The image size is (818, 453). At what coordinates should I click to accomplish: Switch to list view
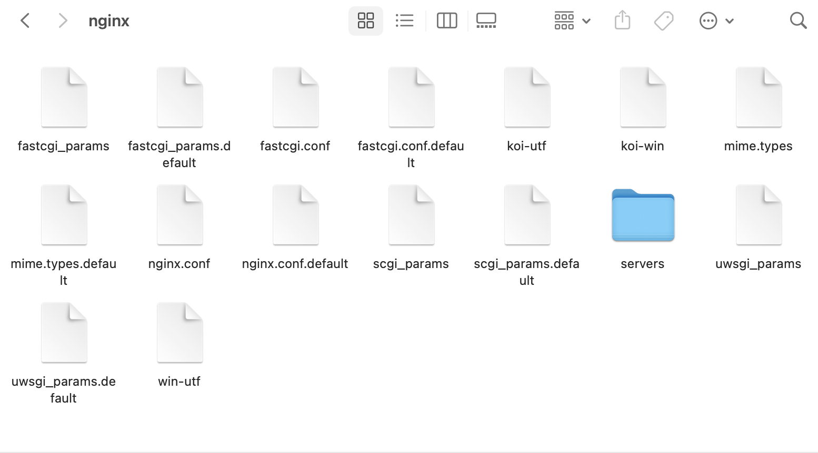(x=405, y=21)
